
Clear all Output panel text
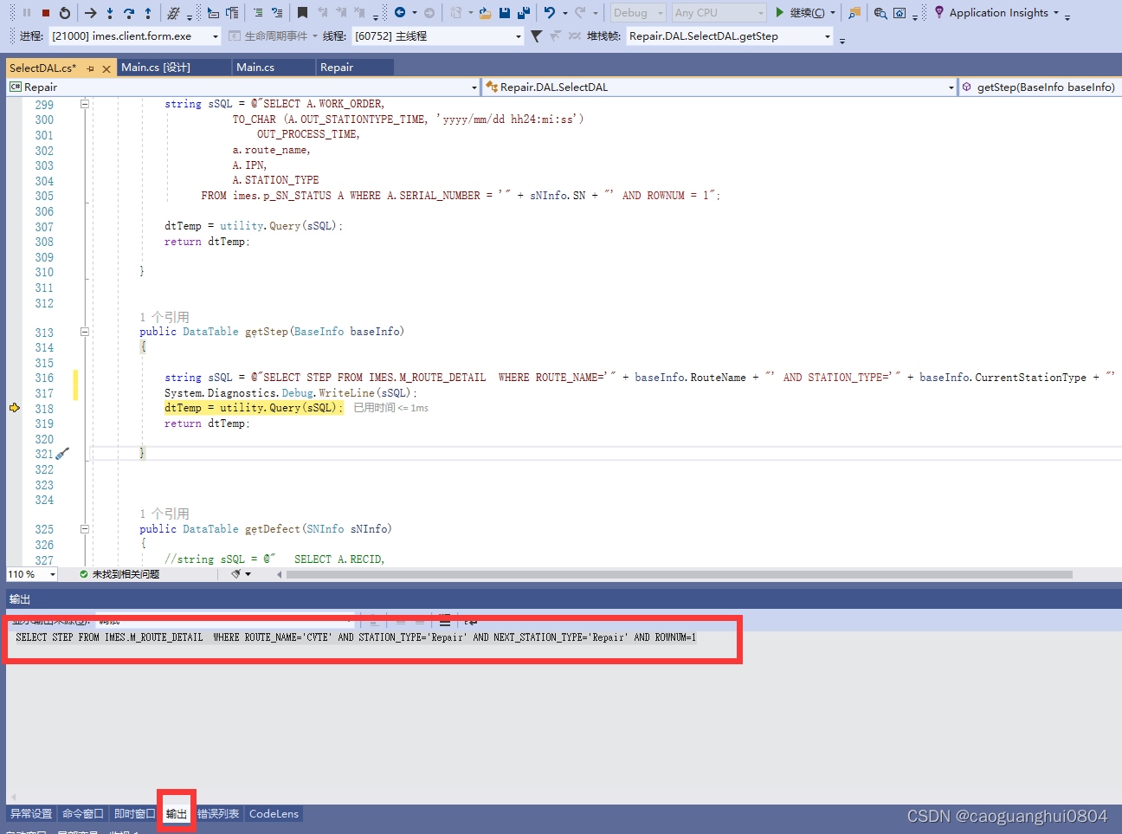444,621
